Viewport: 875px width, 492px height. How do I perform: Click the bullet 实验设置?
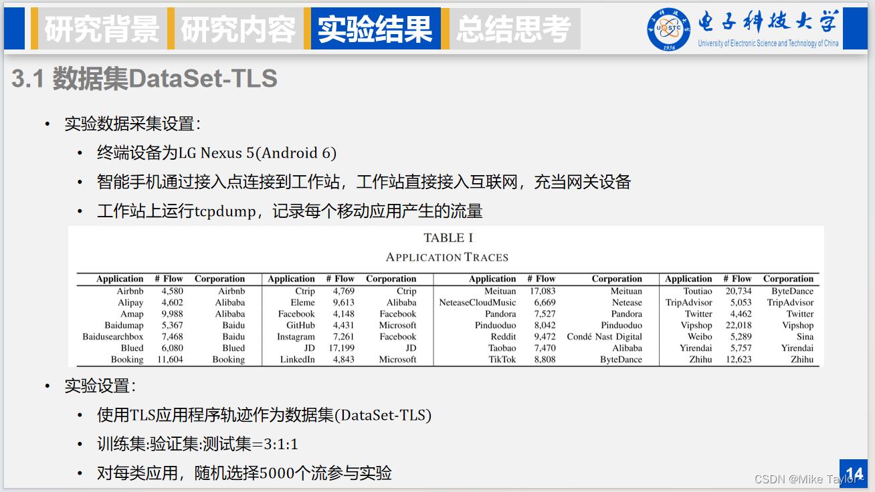(x=100, y=386)
